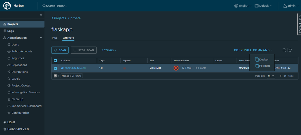This screenshot has width=301, height=135.
Task: Click the artifact filter search icon
Action: pyautogui.click(x=284, y=50)
